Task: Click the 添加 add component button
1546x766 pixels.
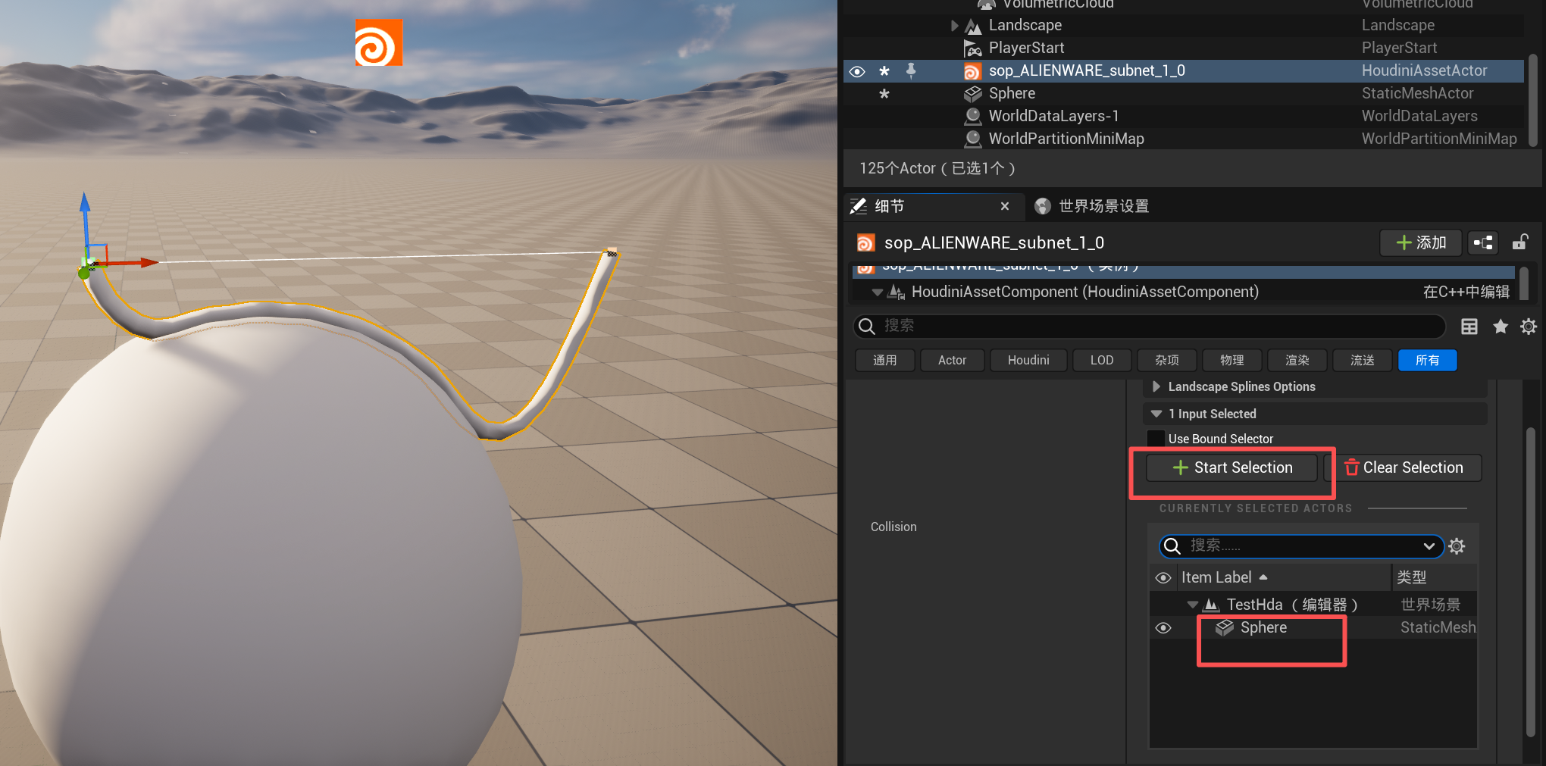Action: pyautogui.click(x=1420, y=242)
